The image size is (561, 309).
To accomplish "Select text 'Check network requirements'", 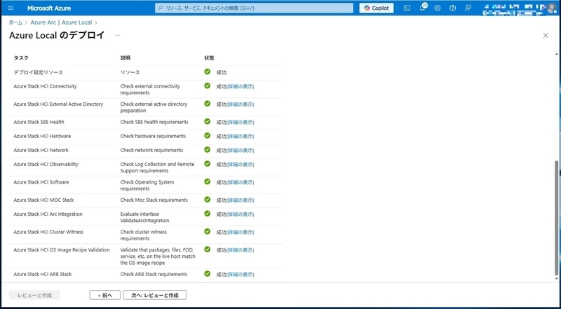I will click(151, 150).
